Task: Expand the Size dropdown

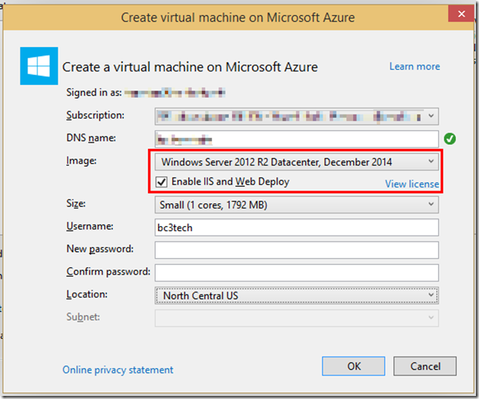Action: click(297, 205)
